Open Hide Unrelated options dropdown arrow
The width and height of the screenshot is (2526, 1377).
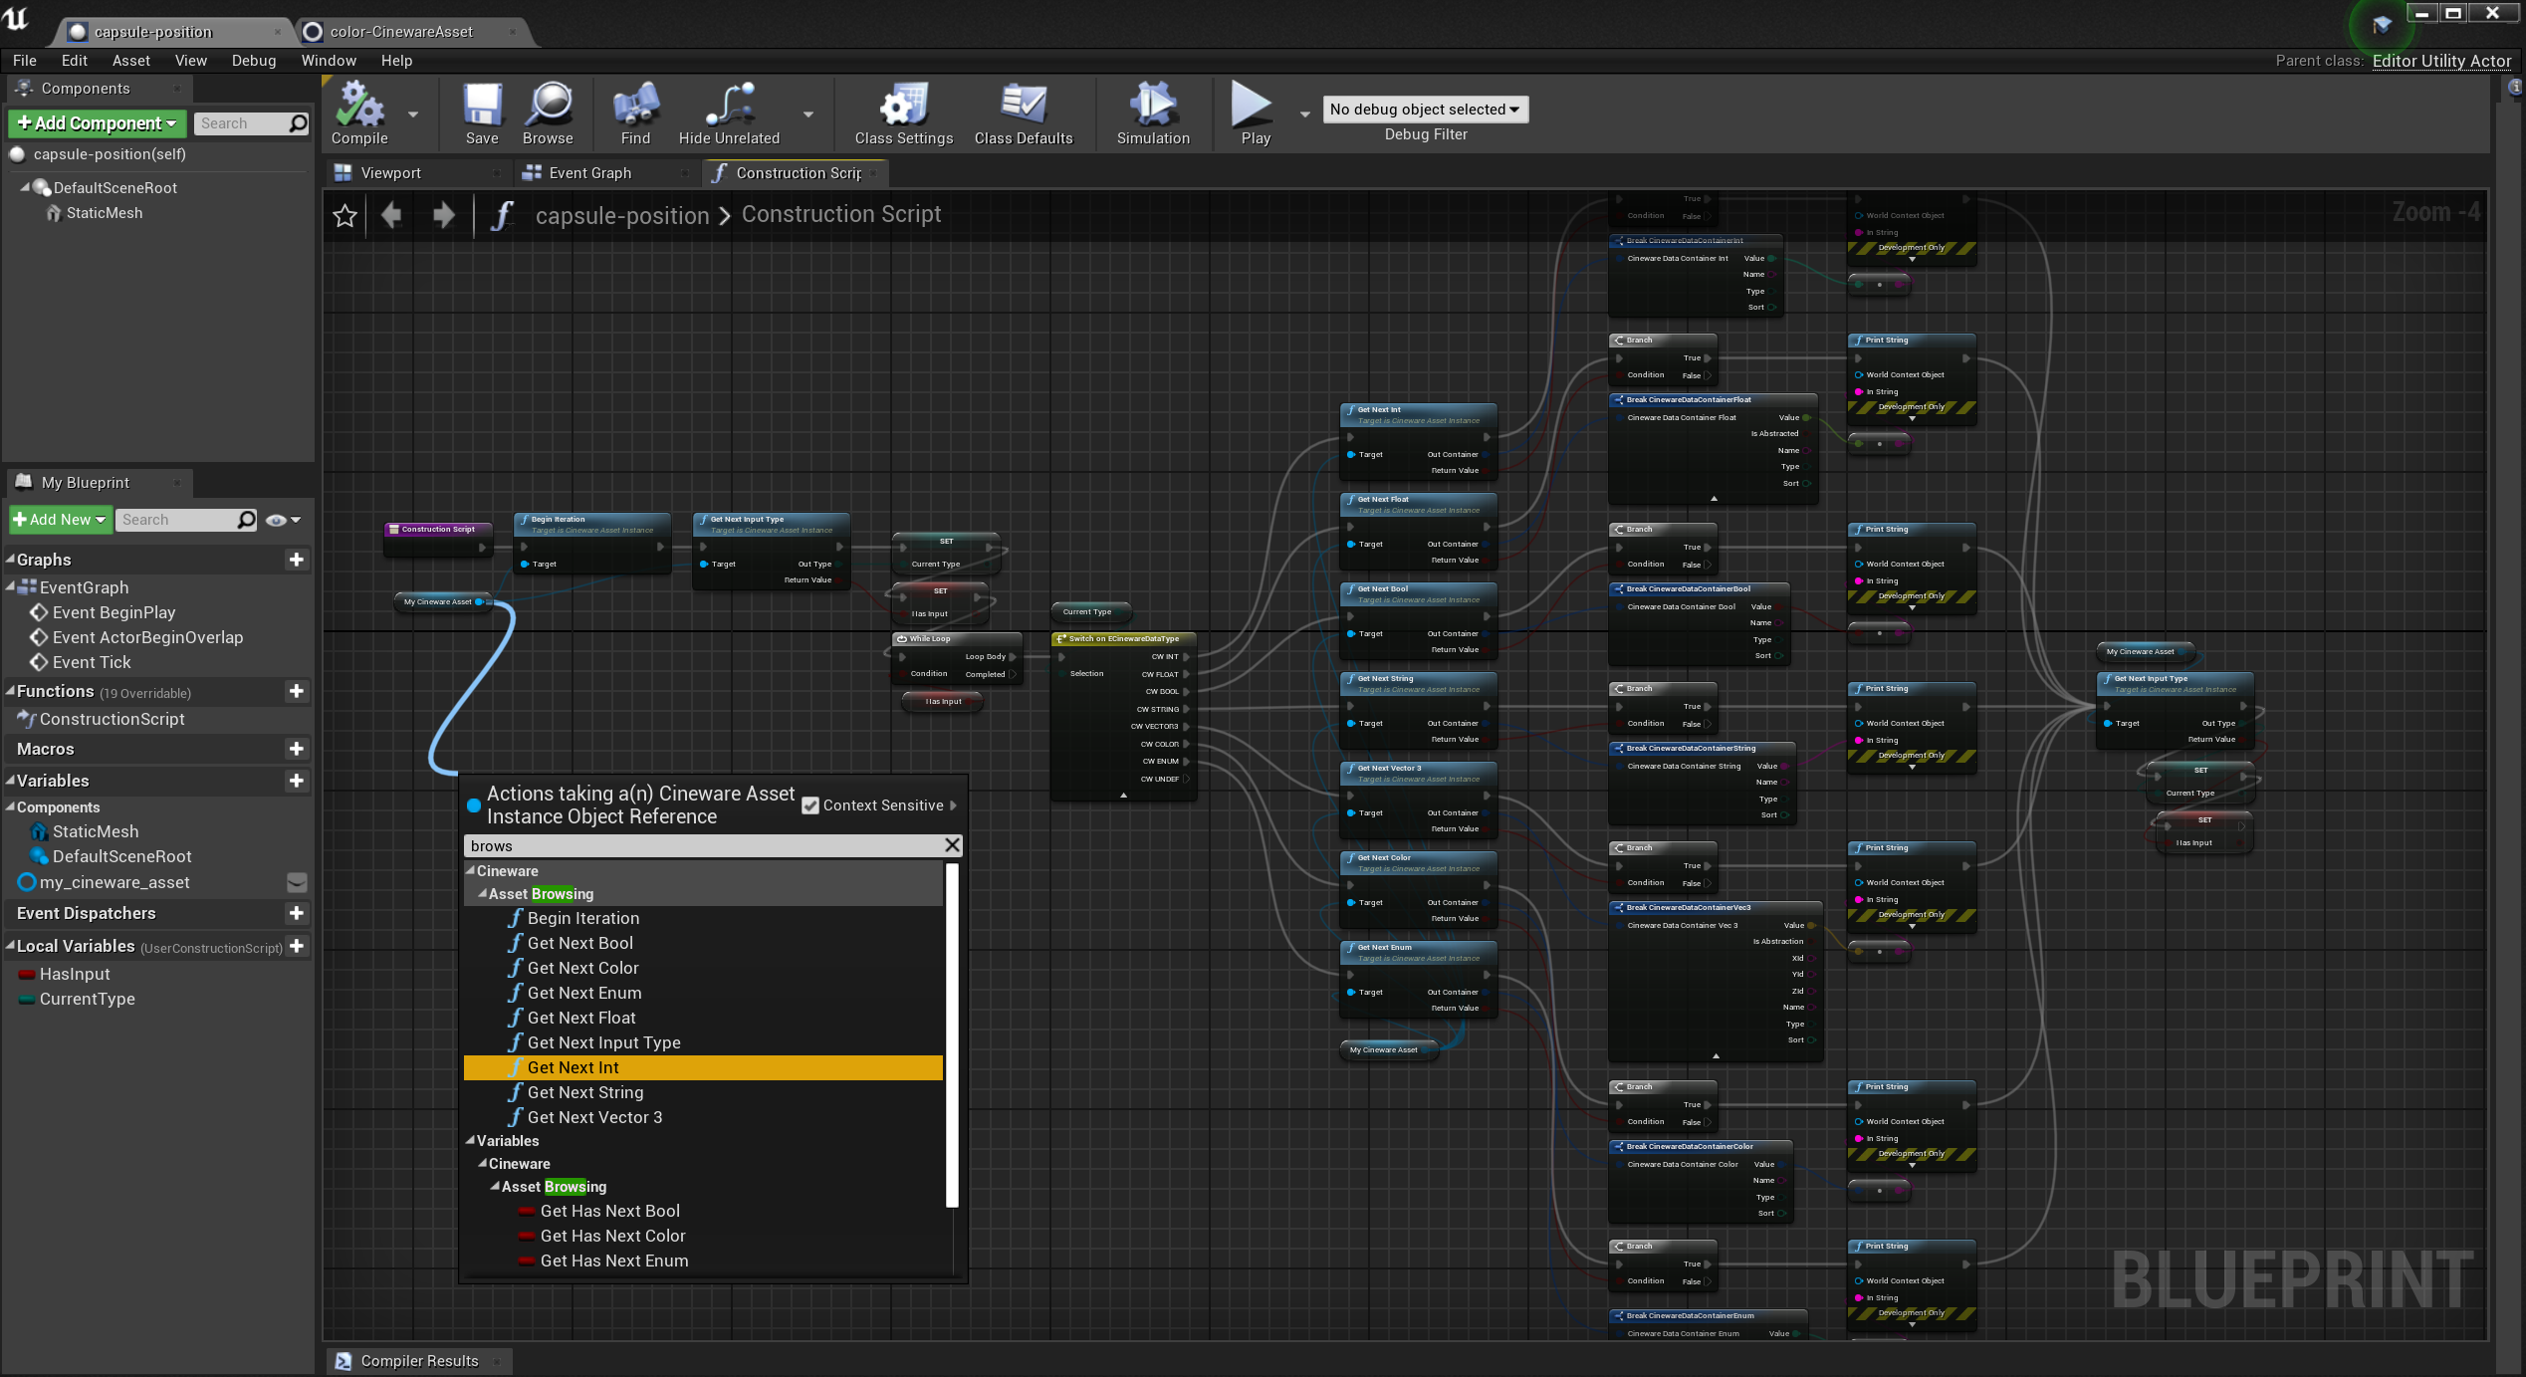(808, 115)
